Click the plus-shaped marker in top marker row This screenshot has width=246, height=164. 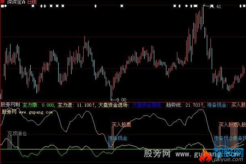click(45, 6)
